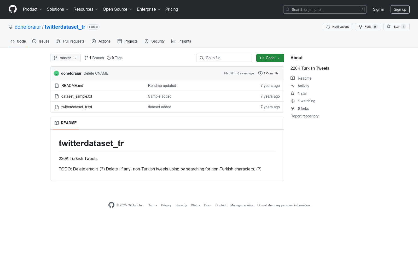Open the twitterdataset_tr.txt file
Viewport: 418px width, 261px height.
click(77, 107)
